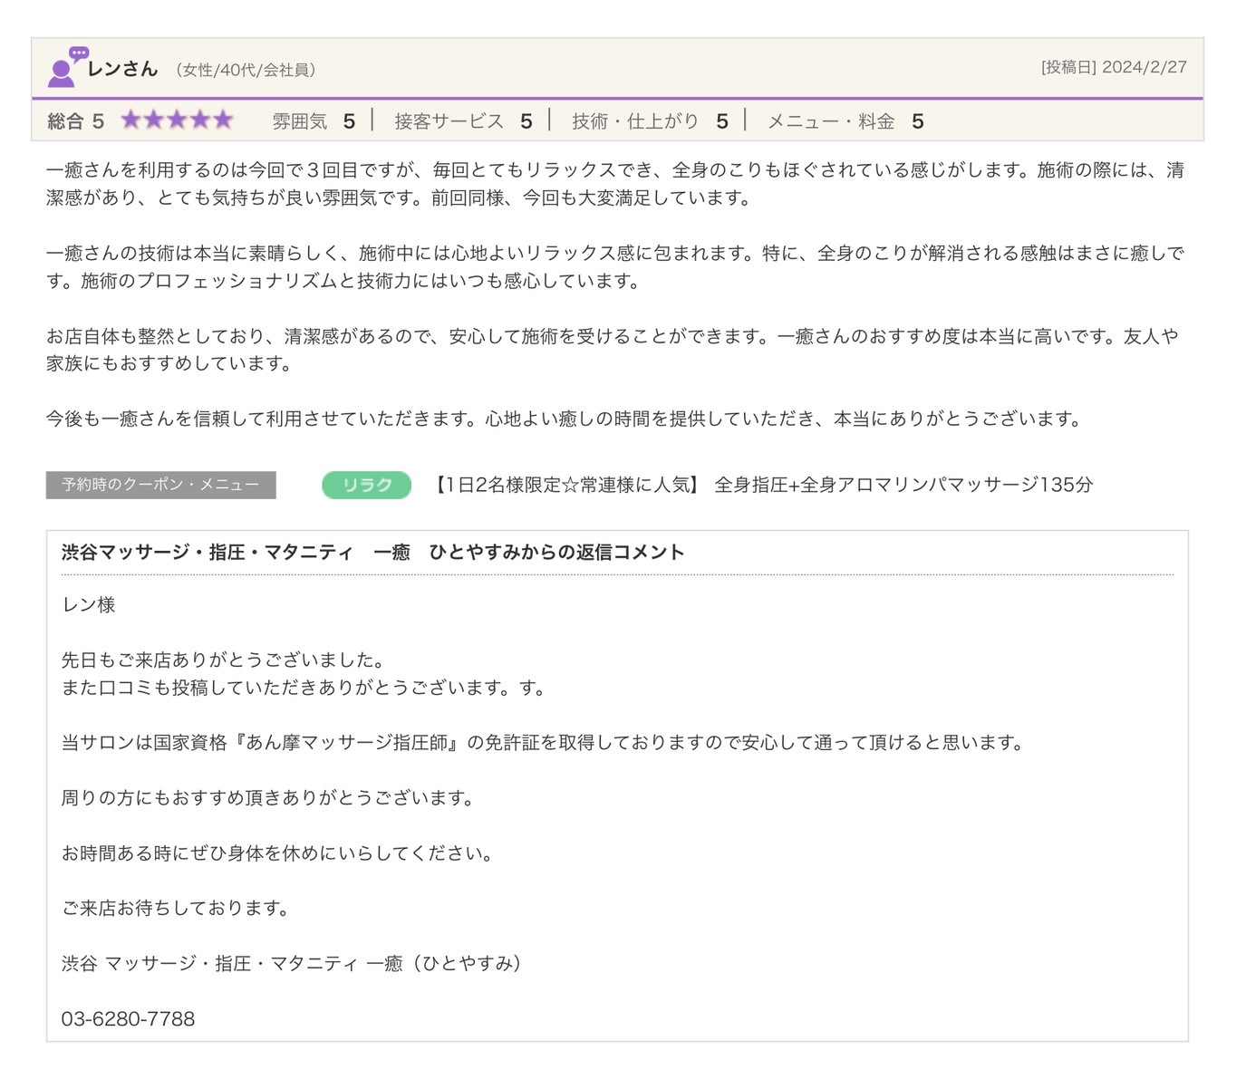Click the line 周りの方にもおすすめ頂きありがとうございます
Viewport: 1246px width, 1079px height.
pyautogui.click(x=270, y=797)
